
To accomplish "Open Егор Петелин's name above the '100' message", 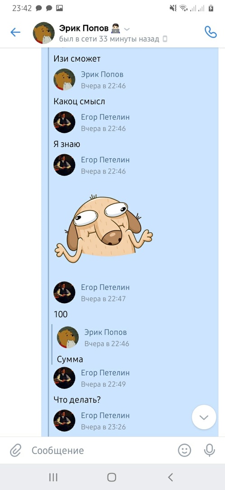I will 105,287.
